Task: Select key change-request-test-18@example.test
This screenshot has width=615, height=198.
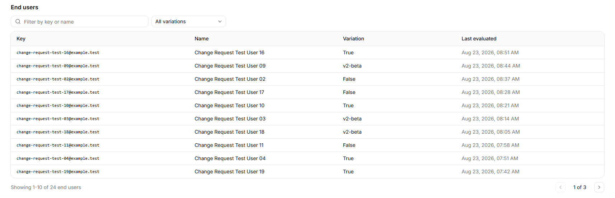Action: (x=58, y=132)
